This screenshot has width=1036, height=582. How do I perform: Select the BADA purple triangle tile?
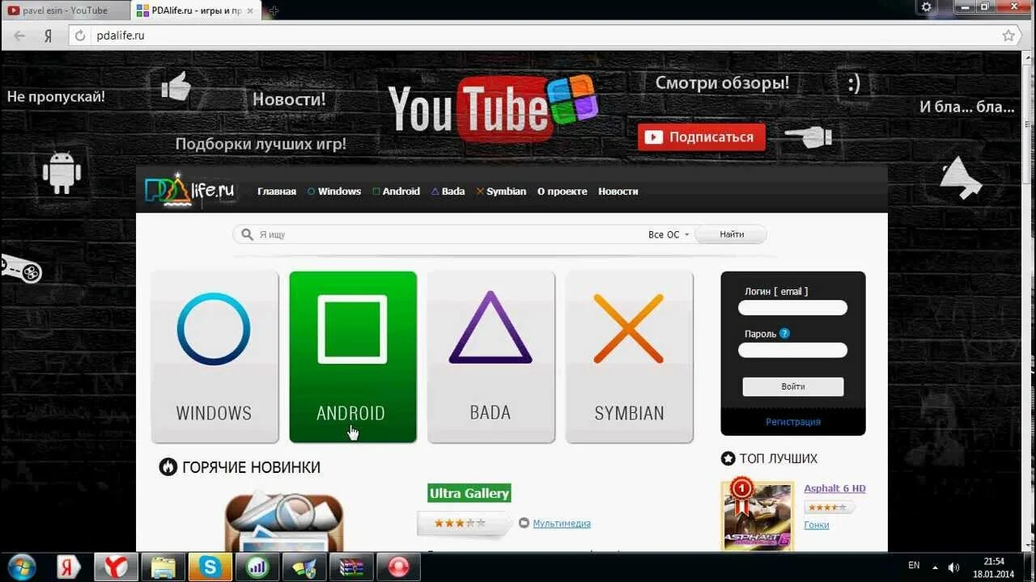point(491,356)
